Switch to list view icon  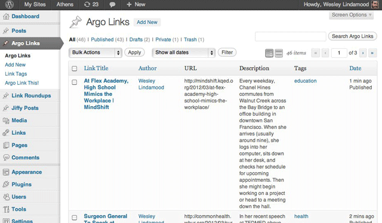269,53
